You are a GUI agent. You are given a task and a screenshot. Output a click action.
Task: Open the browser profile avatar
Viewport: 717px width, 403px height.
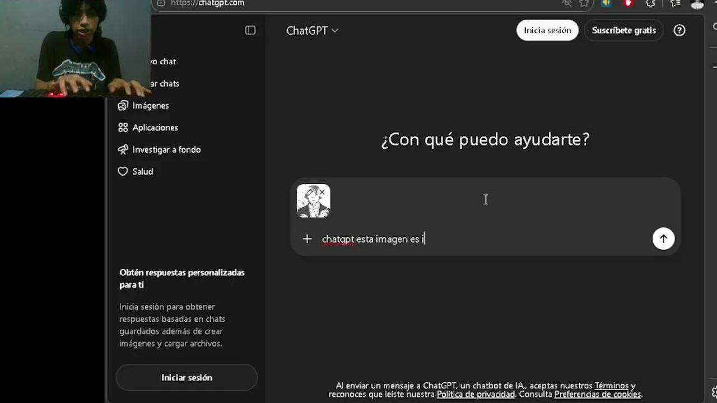[697, 4]
